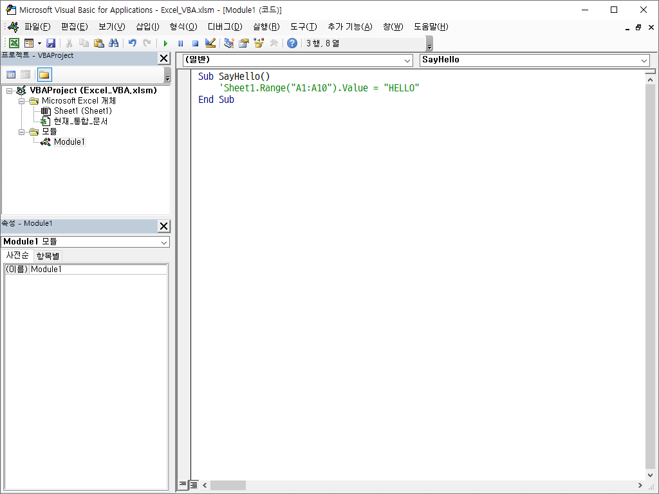Open the 도움말(H) menu
This screenshot has width=659, height=494.
click(x=431, y=27)
